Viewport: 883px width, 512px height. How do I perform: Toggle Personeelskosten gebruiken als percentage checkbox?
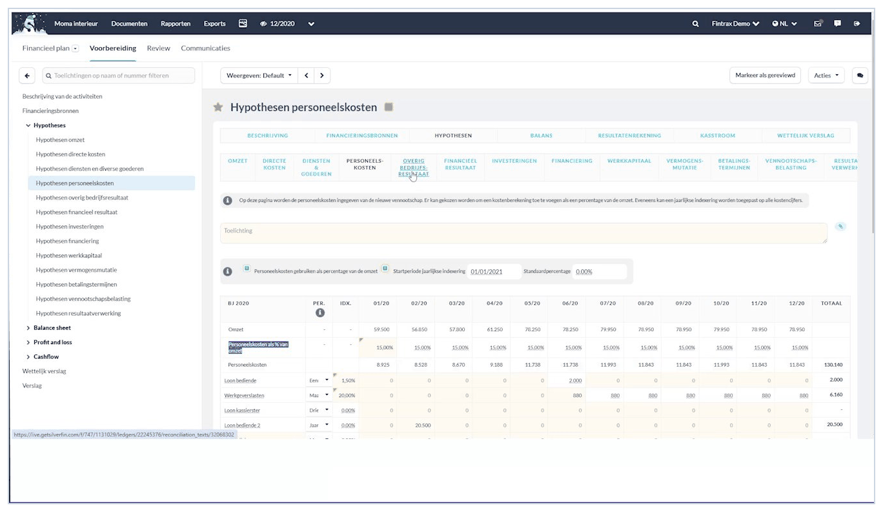[x=247, y=269]
